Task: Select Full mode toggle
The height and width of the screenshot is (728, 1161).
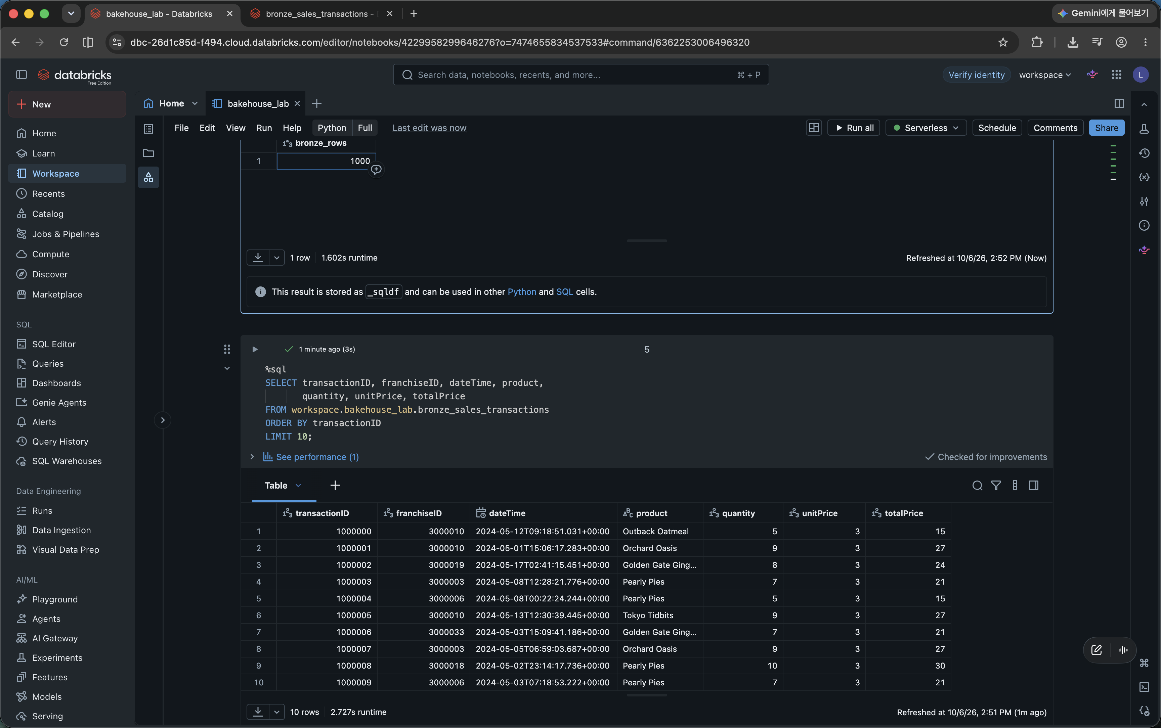Action: (364, 128)
